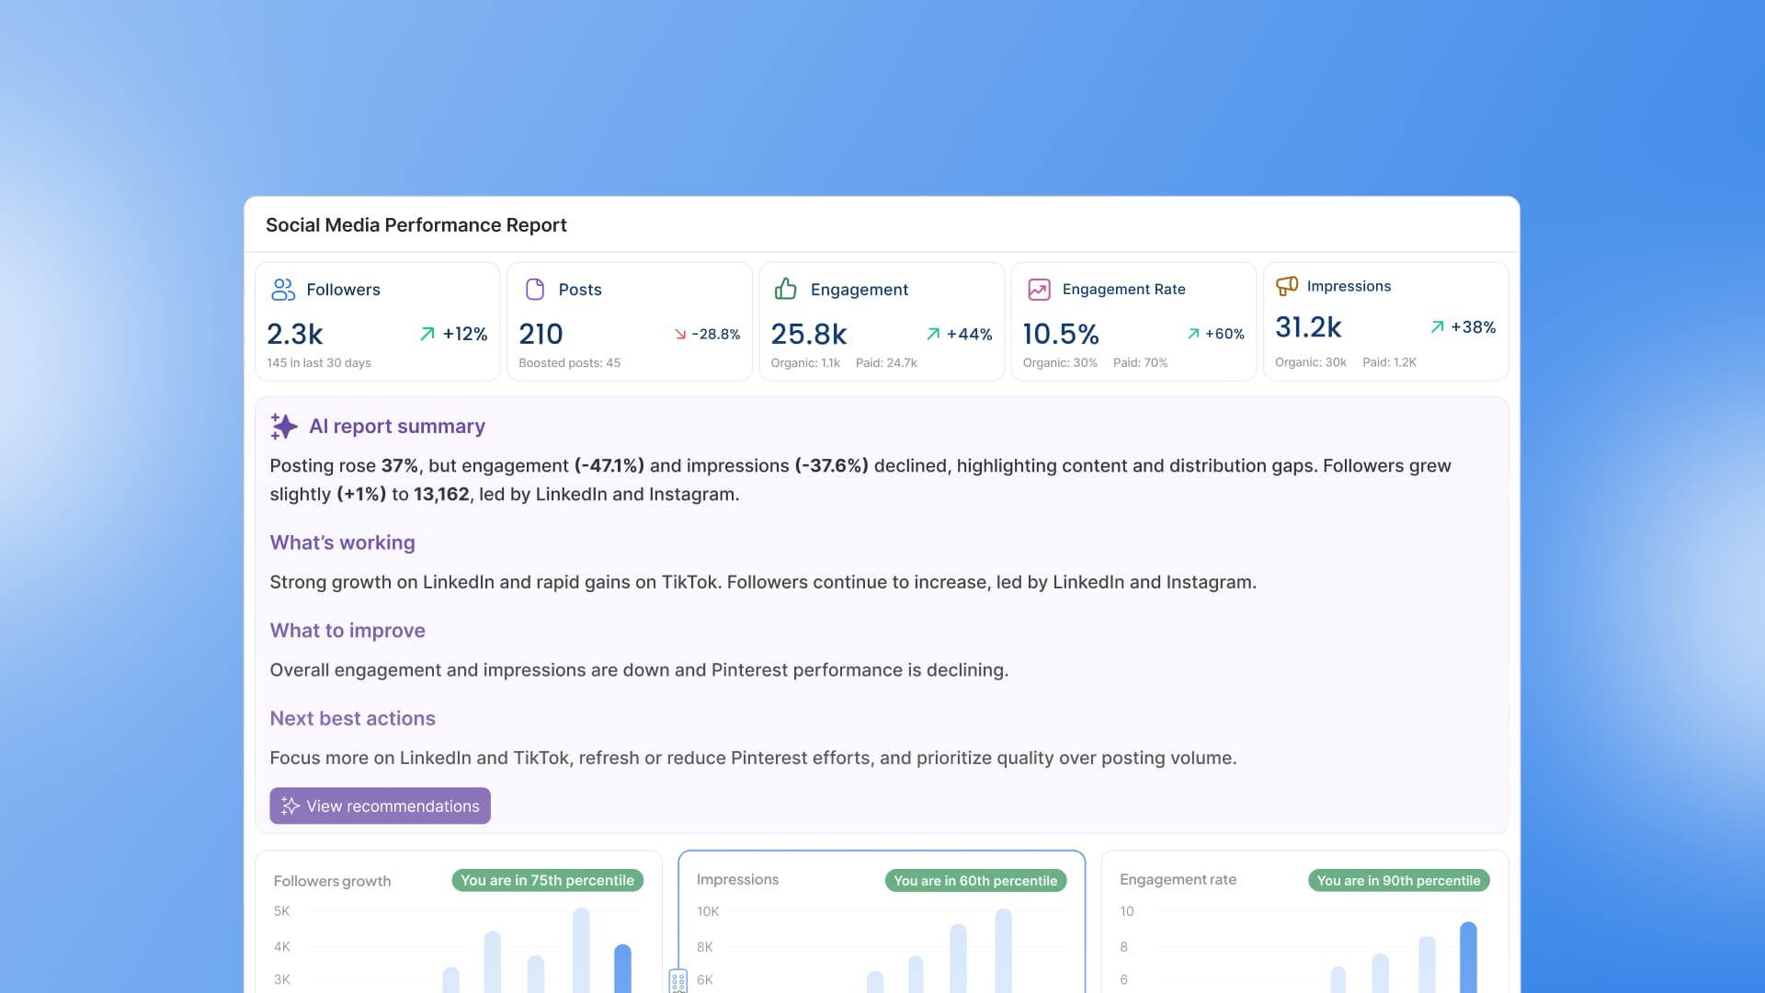Click the 10.5% engagement rate value
Screen dimensions: 1765x993
1061,334
